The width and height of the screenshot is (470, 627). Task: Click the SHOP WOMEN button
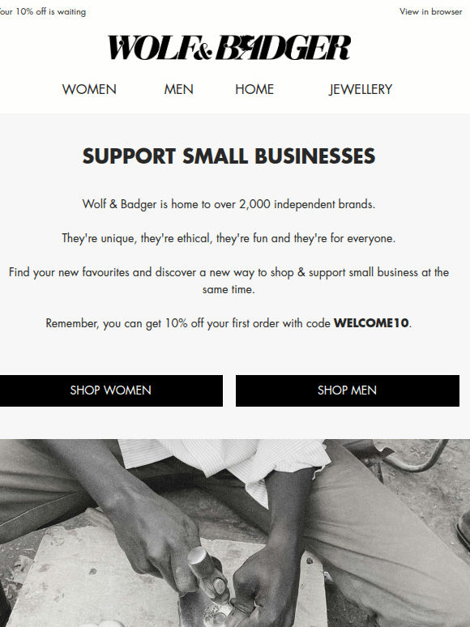111,390
